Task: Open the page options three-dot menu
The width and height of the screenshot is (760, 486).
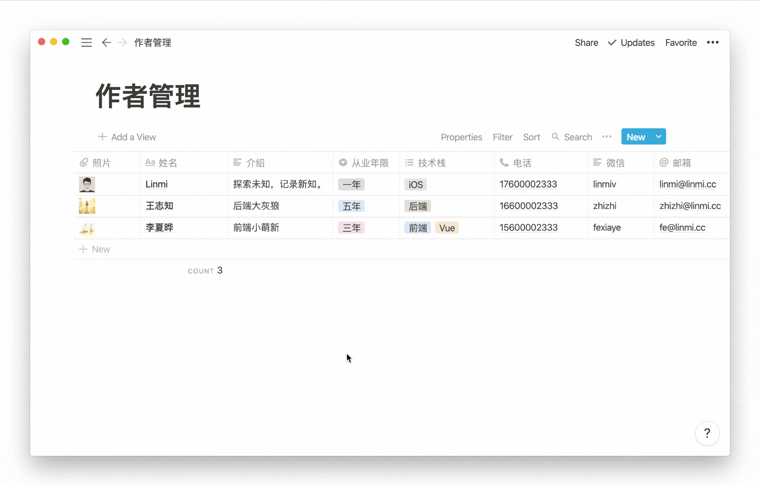Action: [x=713, y=42]
